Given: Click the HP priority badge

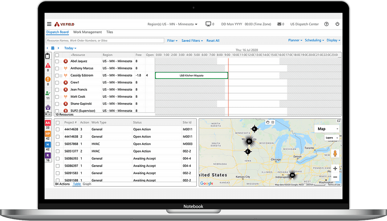Looking at the screenshot, I should [x=48, y=134].
